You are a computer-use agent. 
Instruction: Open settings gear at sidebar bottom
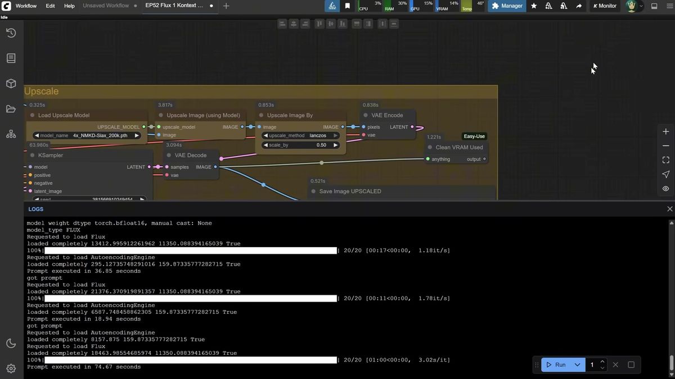click(11, 368)
